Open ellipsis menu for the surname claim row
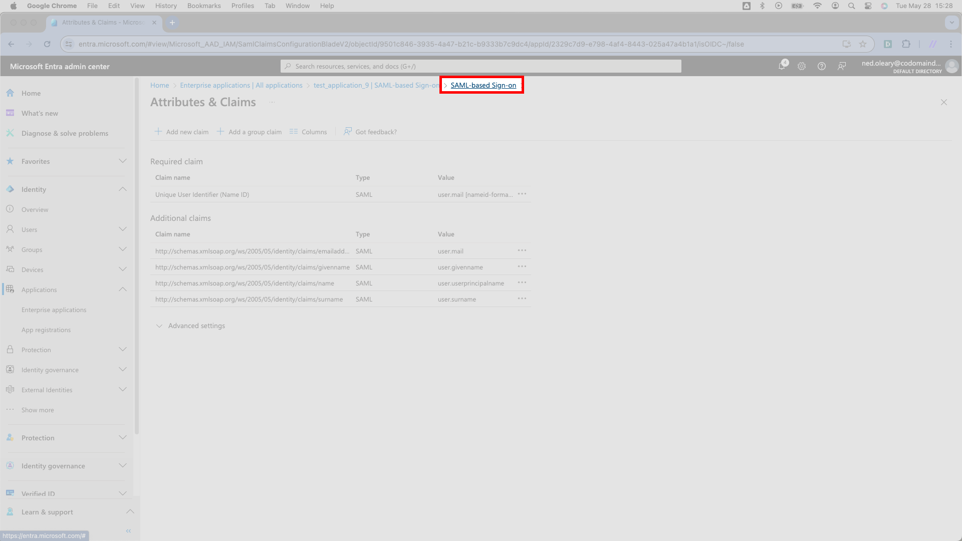Screen dimensions: 962x541 [522, 299]
